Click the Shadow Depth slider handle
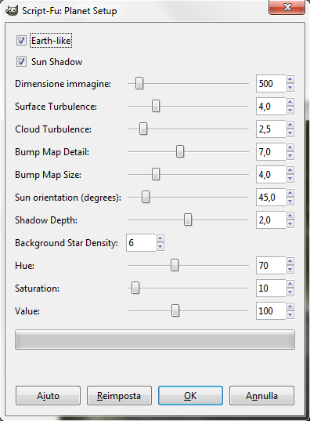 [188, 220]
